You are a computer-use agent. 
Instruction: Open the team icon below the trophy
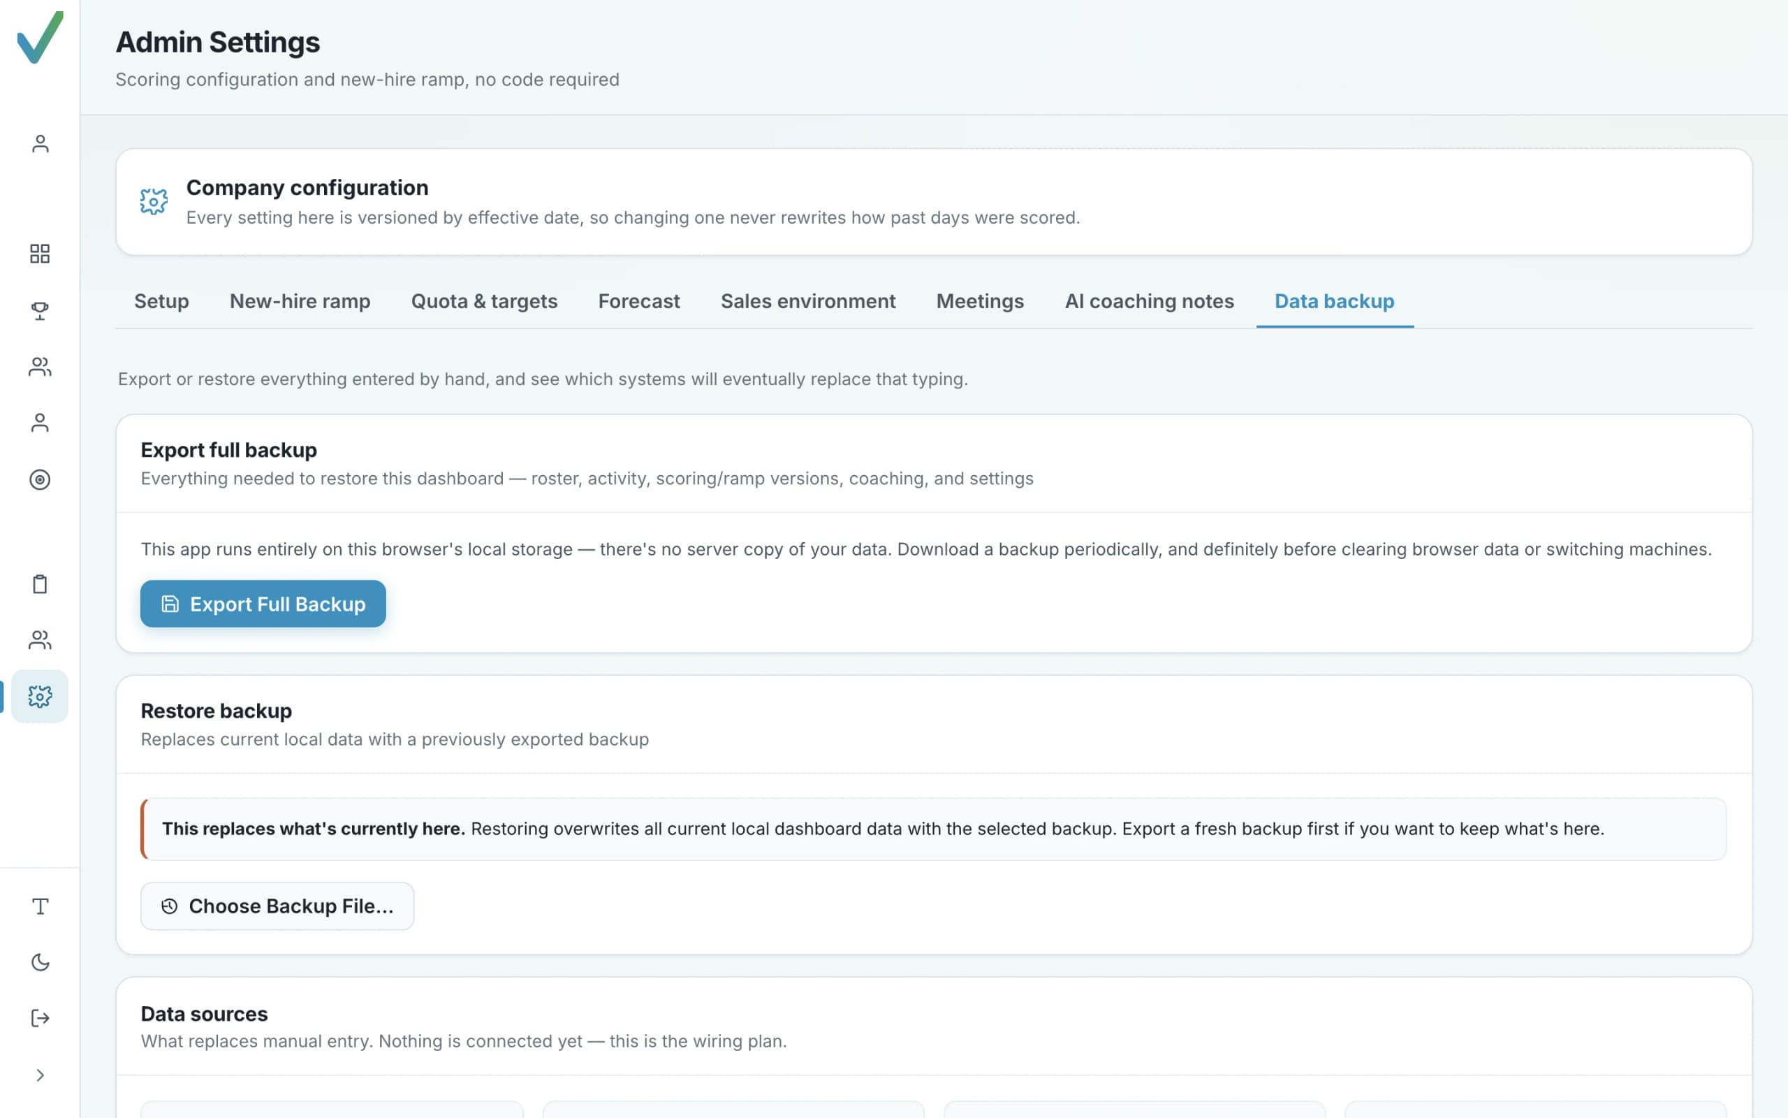(40, 367)
